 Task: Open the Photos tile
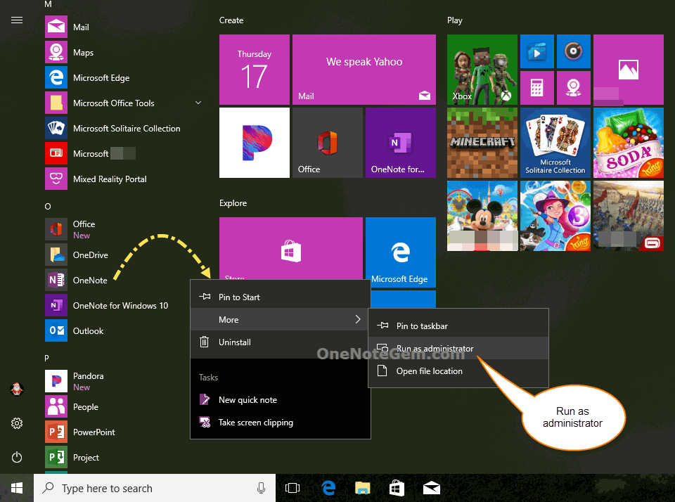tap(628, 70)
